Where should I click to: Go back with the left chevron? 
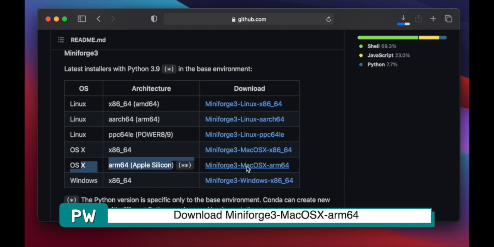click(x=98, y=19)
